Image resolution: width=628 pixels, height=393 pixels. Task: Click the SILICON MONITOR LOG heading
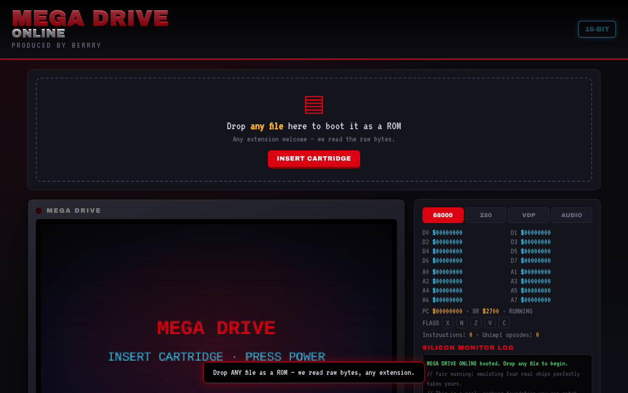pos(468,348)
